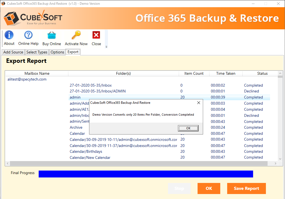The image size is (285, 199).
Task: Select mailbox alitest@specytech.com
Action: 27,79
